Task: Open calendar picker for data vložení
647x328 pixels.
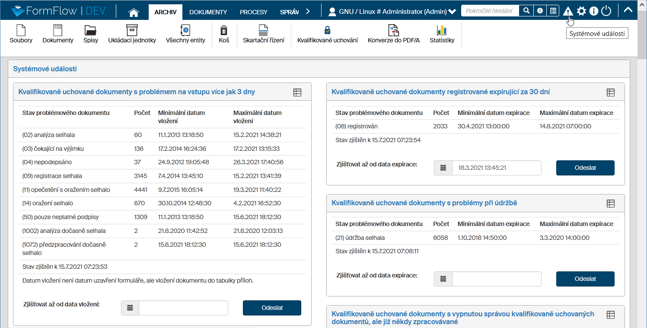Action: [x=130, y=308]
